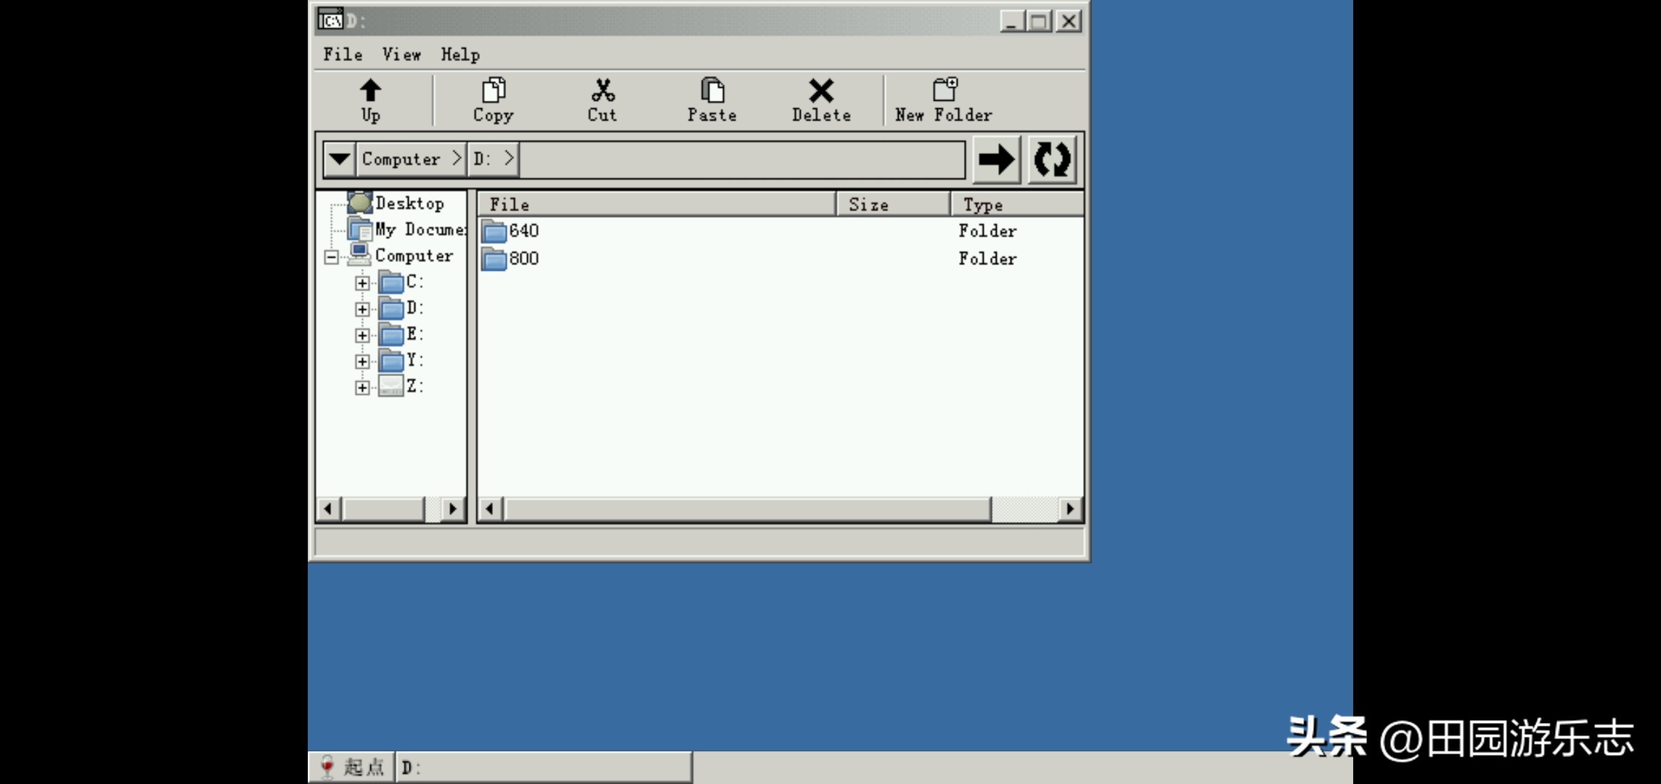Select the 800 folder
The height and width of the screenshot is (784, 1661).
point(523,258)
